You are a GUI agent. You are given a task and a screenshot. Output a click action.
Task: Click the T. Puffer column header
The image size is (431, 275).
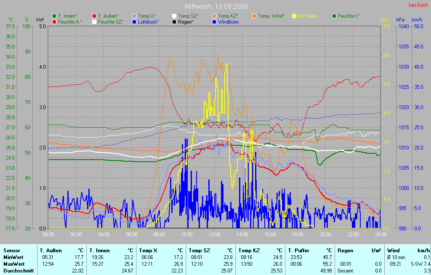tap(298, 251)
